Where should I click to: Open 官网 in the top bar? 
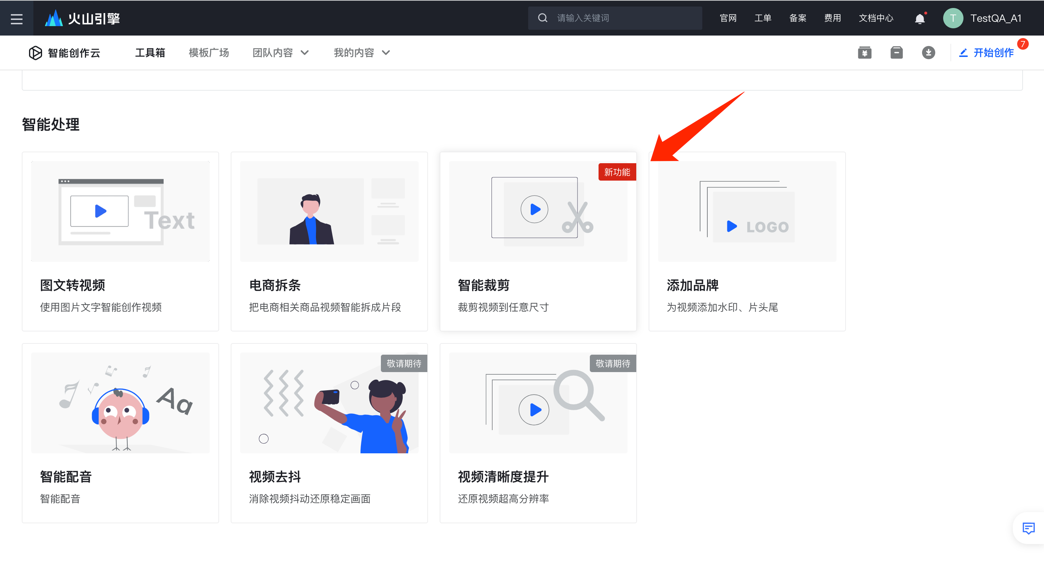(728, 18)
